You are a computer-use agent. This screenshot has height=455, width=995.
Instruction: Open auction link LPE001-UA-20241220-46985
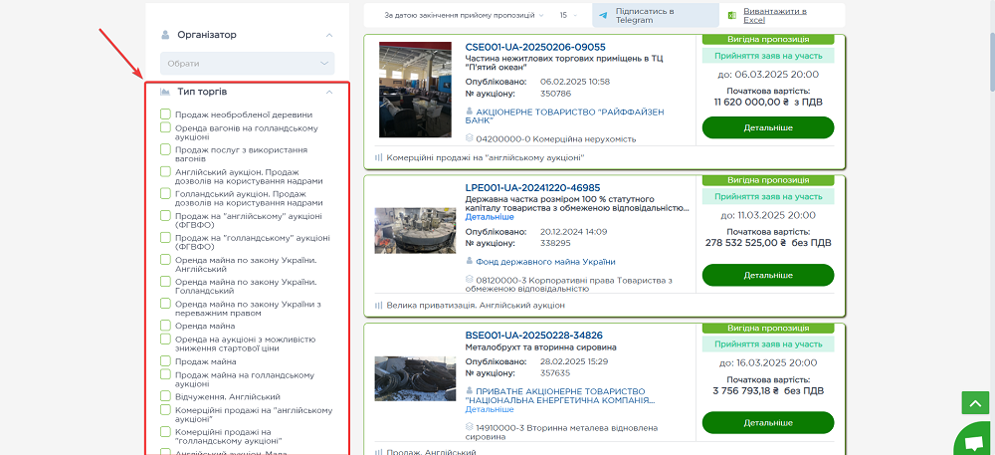pos(532,187)
